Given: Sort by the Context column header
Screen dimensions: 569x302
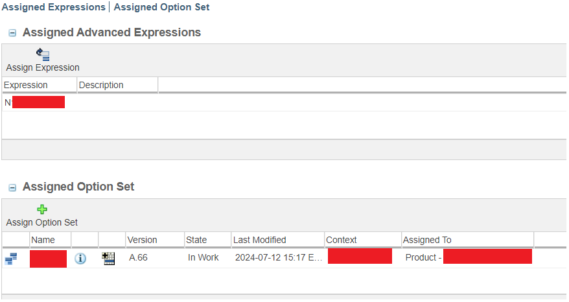Looking at the screenshot, I should [x=342, y=240].
